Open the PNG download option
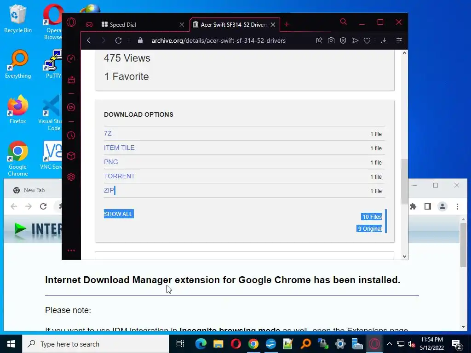Image resolution: width=471 pixels, height=353 pixels. pyautogui.click(x=111, y=162)
